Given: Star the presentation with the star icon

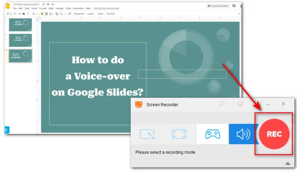Looking at the screenshot, I should pos(44,4).
